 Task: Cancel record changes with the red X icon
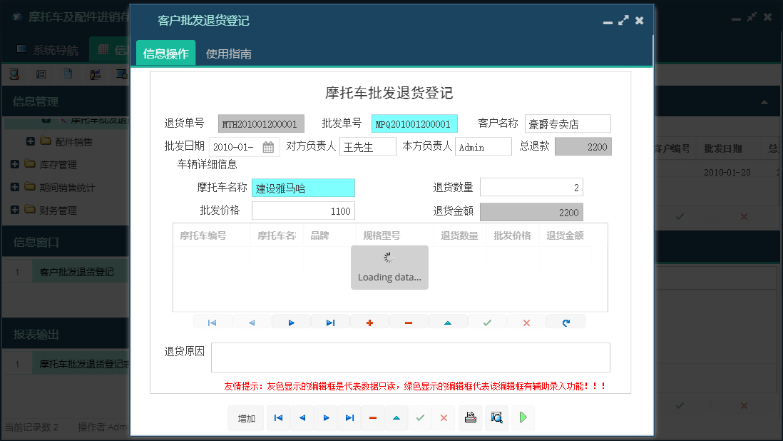(x=526, y=322)
